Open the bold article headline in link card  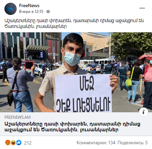point(72,127)
